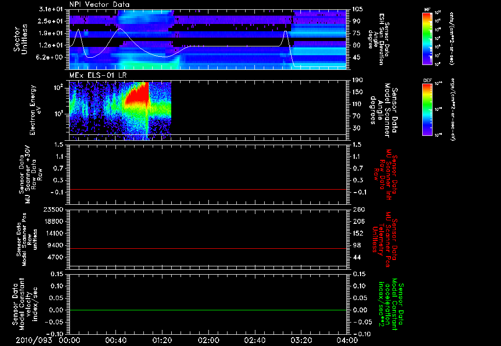Image resolution: width=501 pixels, height=346 pixels.
Task: Click the '03:20' time axis label
Action: (x=301, y=340)
